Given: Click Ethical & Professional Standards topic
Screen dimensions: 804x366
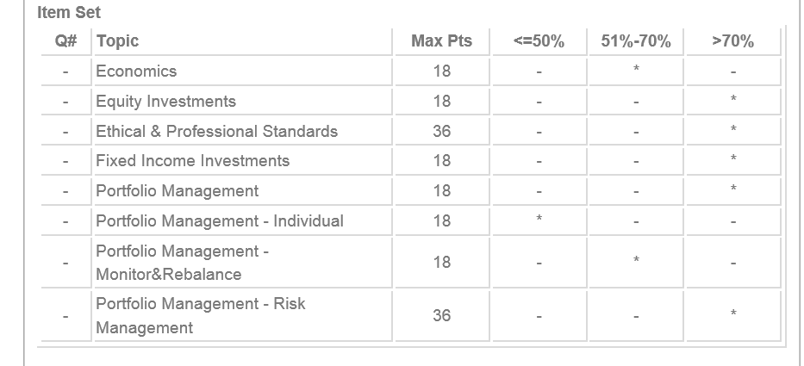Looking at the screenshot, I should pyautogui.click(x=216, y=132).
